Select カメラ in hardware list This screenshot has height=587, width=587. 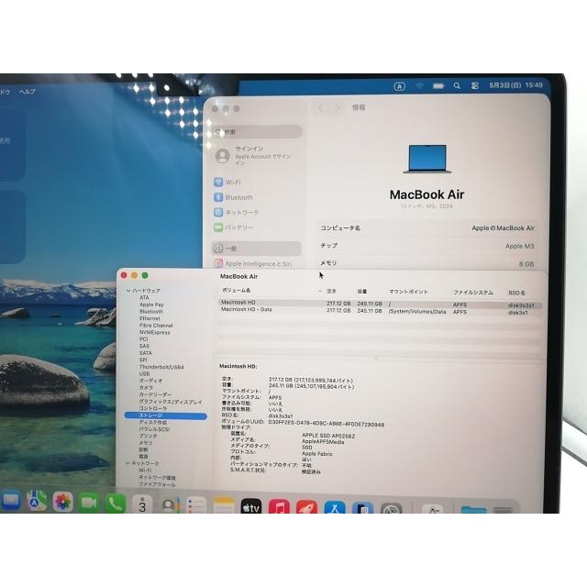point(146,387)
